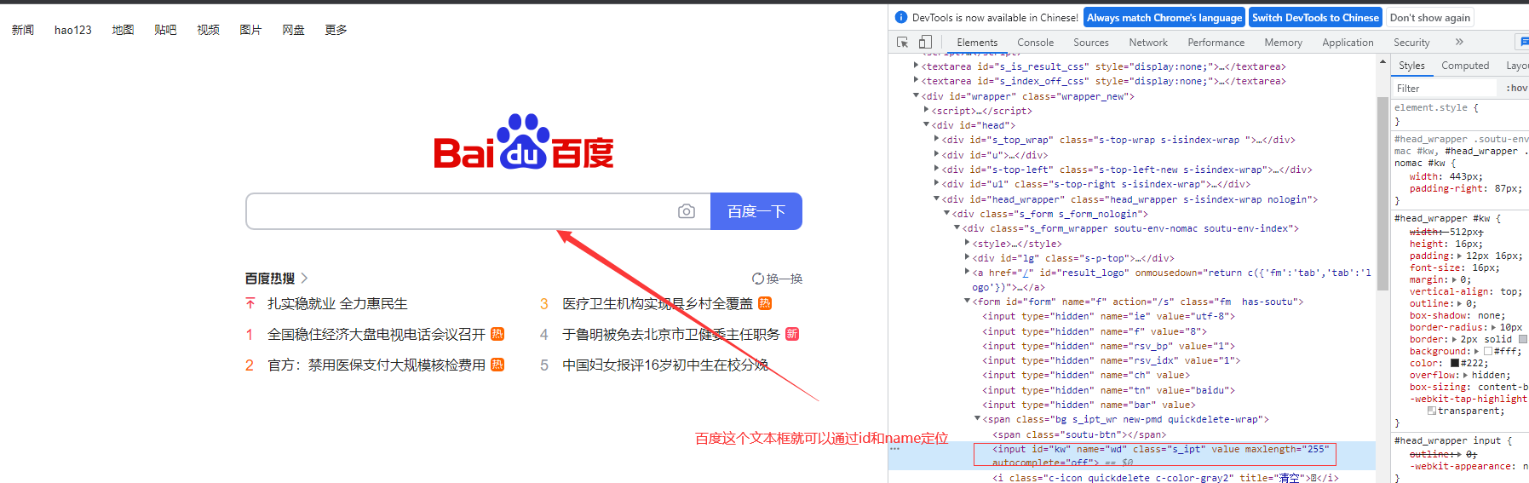This screenshot has height=483, width=1529.
Task: Open the Memory tab
Action: 1284,43
